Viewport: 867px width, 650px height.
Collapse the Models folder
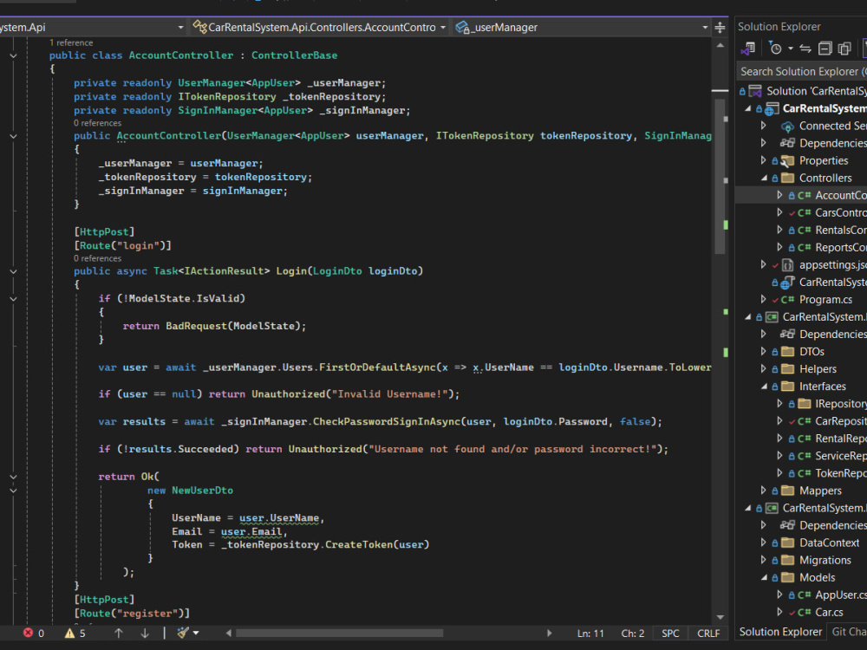coord(764,577)
